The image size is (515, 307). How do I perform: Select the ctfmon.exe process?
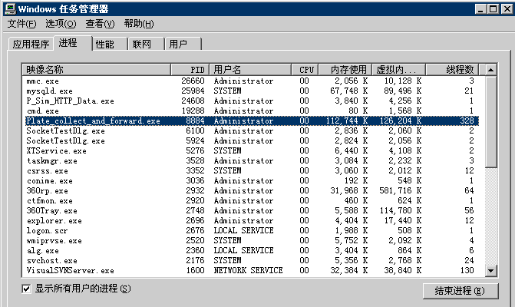(252, 200)
